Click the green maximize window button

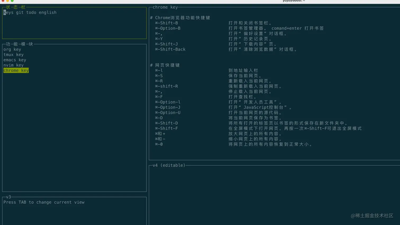[x=12, y=1]
